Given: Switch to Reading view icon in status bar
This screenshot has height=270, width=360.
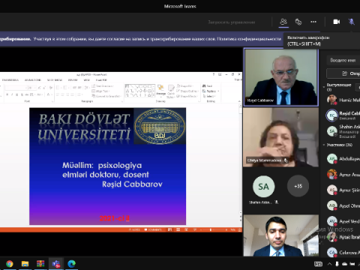Looking at the screenshot, I should coord(187,229).
